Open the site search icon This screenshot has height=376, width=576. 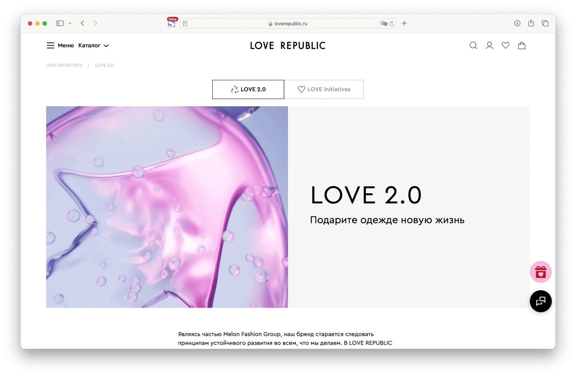point(473,45)
